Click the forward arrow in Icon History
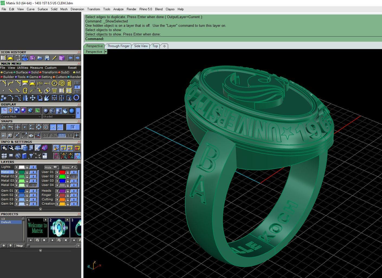Viewport: 382px width, 278px height. click(x=77, y=58)
